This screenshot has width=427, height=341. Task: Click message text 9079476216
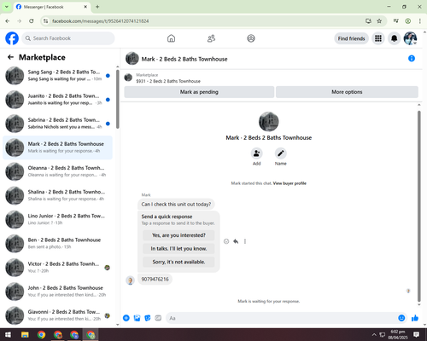coord(155,280)
